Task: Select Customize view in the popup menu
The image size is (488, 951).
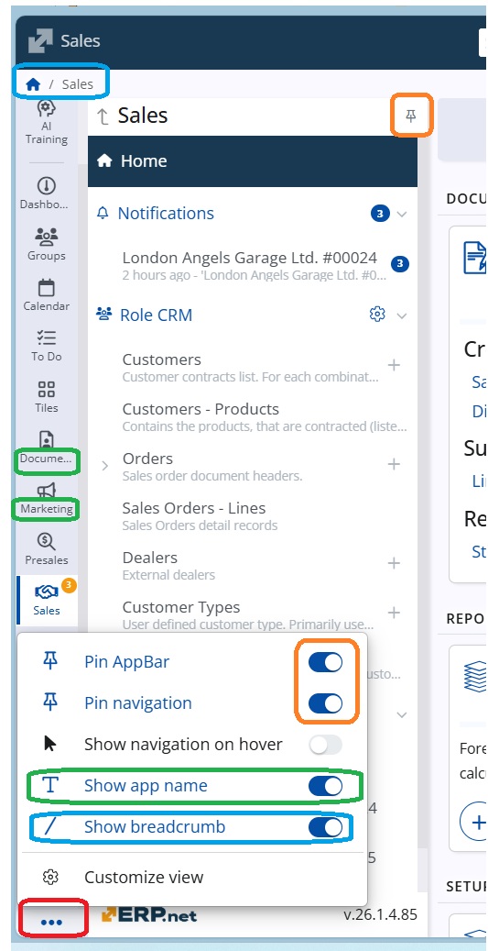Action: pos(144,877)
